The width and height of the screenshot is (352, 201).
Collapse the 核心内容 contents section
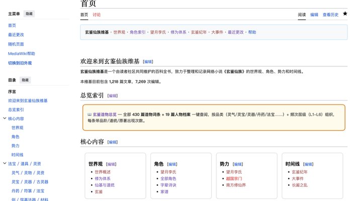point(5,118)
